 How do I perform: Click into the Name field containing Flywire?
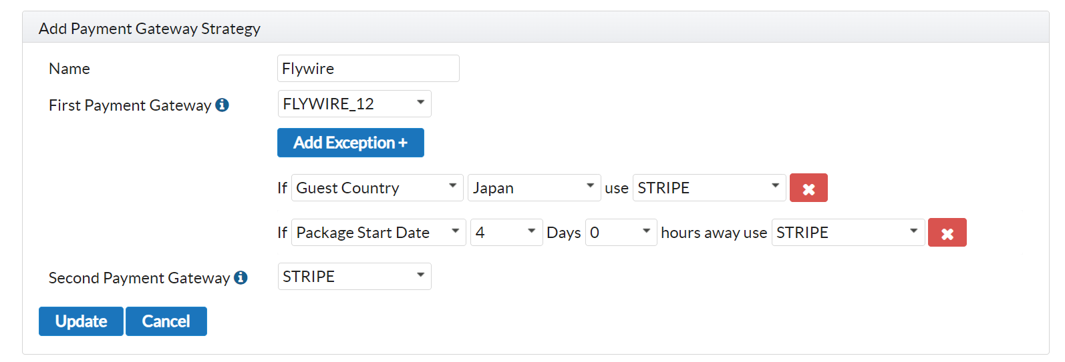[x=367, y=69]
